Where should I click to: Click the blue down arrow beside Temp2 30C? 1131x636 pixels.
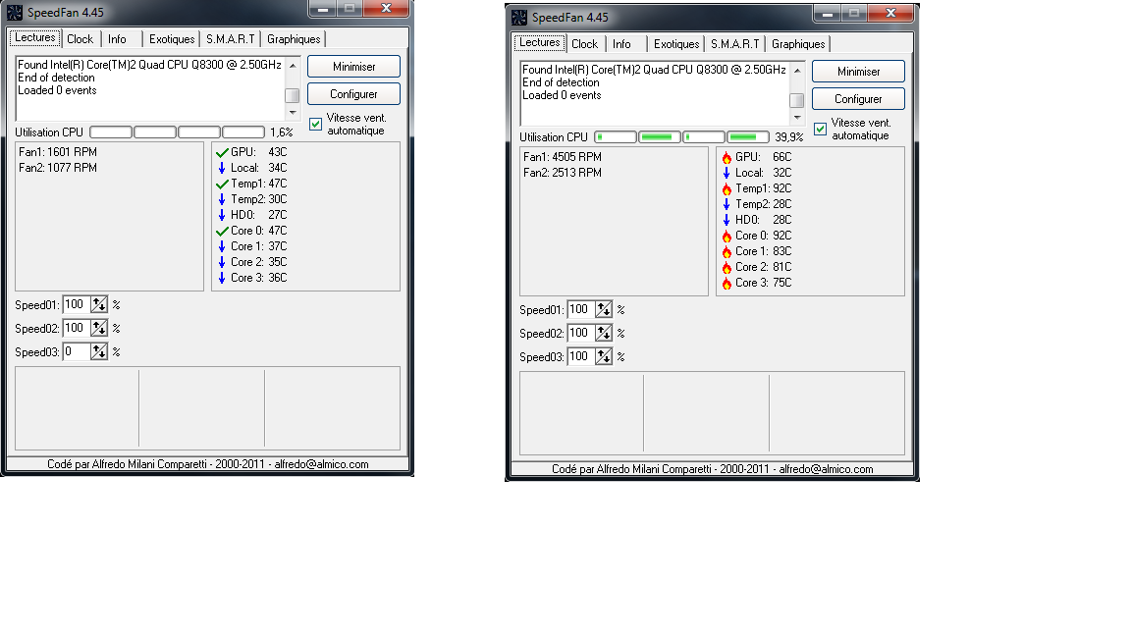pos(222,200)
